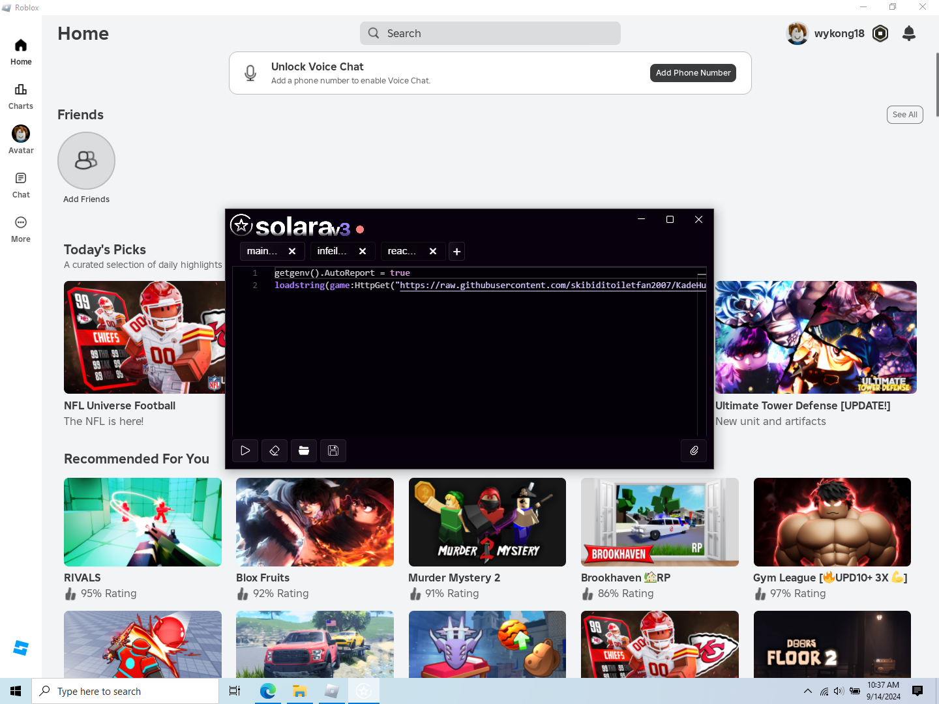Open the Windows action center notifications

917,691
